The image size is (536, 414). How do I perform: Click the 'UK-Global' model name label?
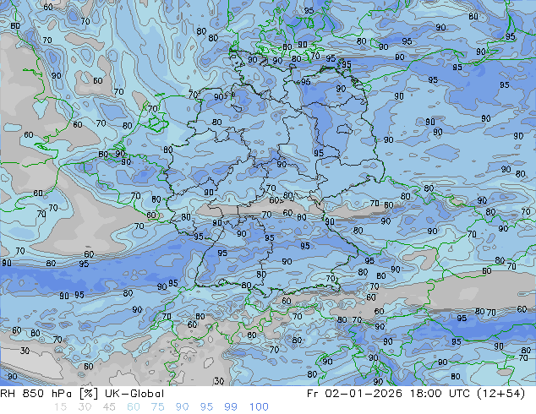coord(134,394)
